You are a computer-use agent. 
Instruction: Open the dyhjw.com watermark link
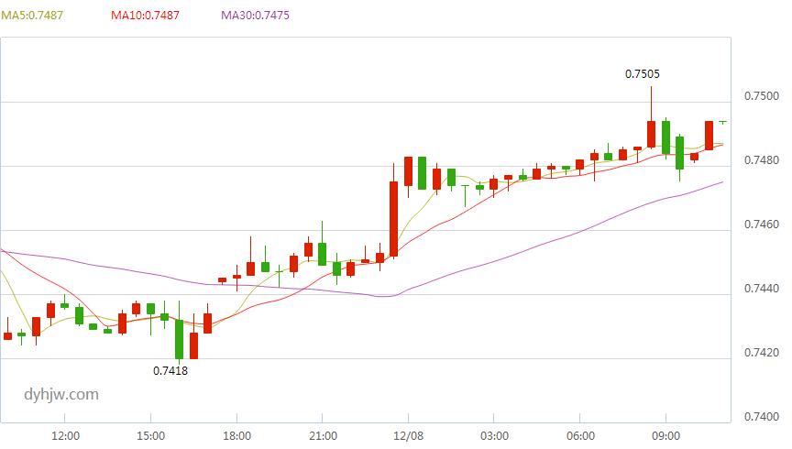(61, 394)
